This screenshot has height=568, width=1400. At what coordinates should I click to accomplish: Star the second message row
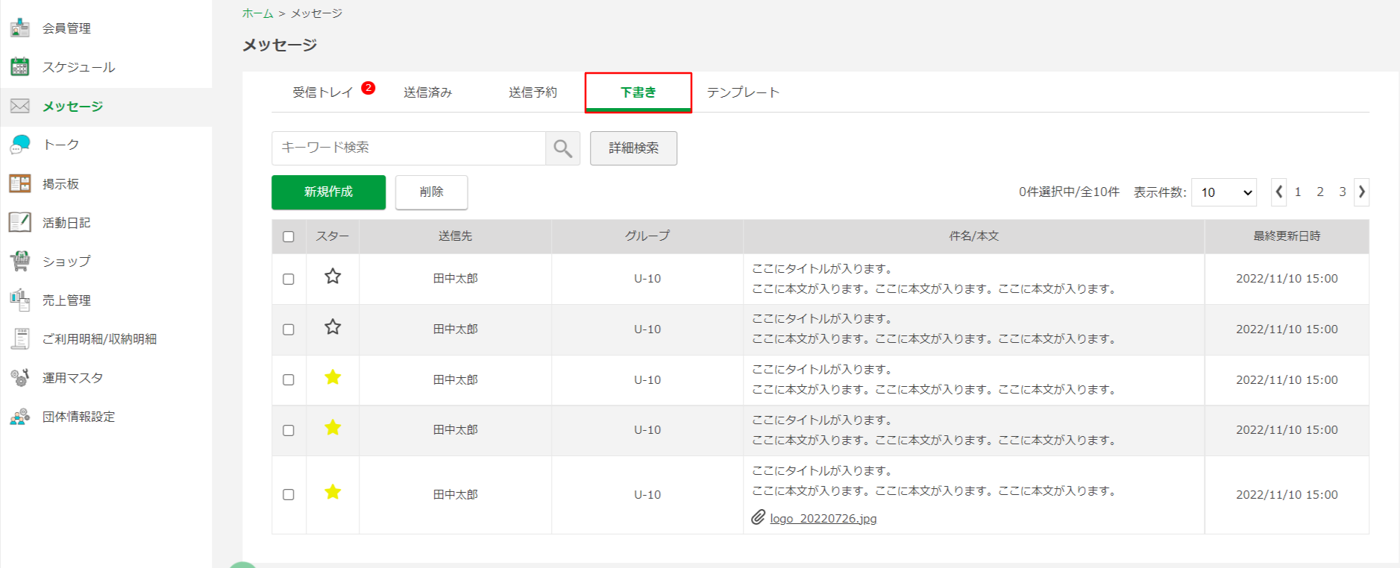click(333, 326)
